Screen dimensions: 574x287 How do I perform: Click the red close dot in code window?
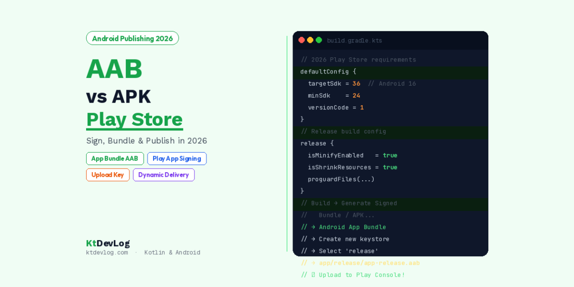coord(302,40)
